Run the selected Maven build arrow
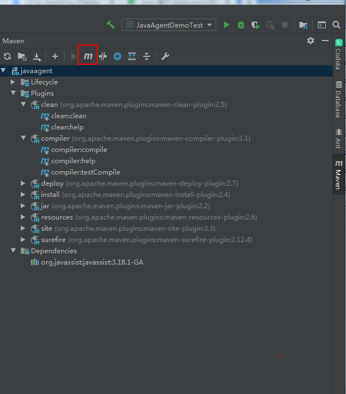Image resolution: width=346 pixels, height=394 pixels. [x=74, y=56]
